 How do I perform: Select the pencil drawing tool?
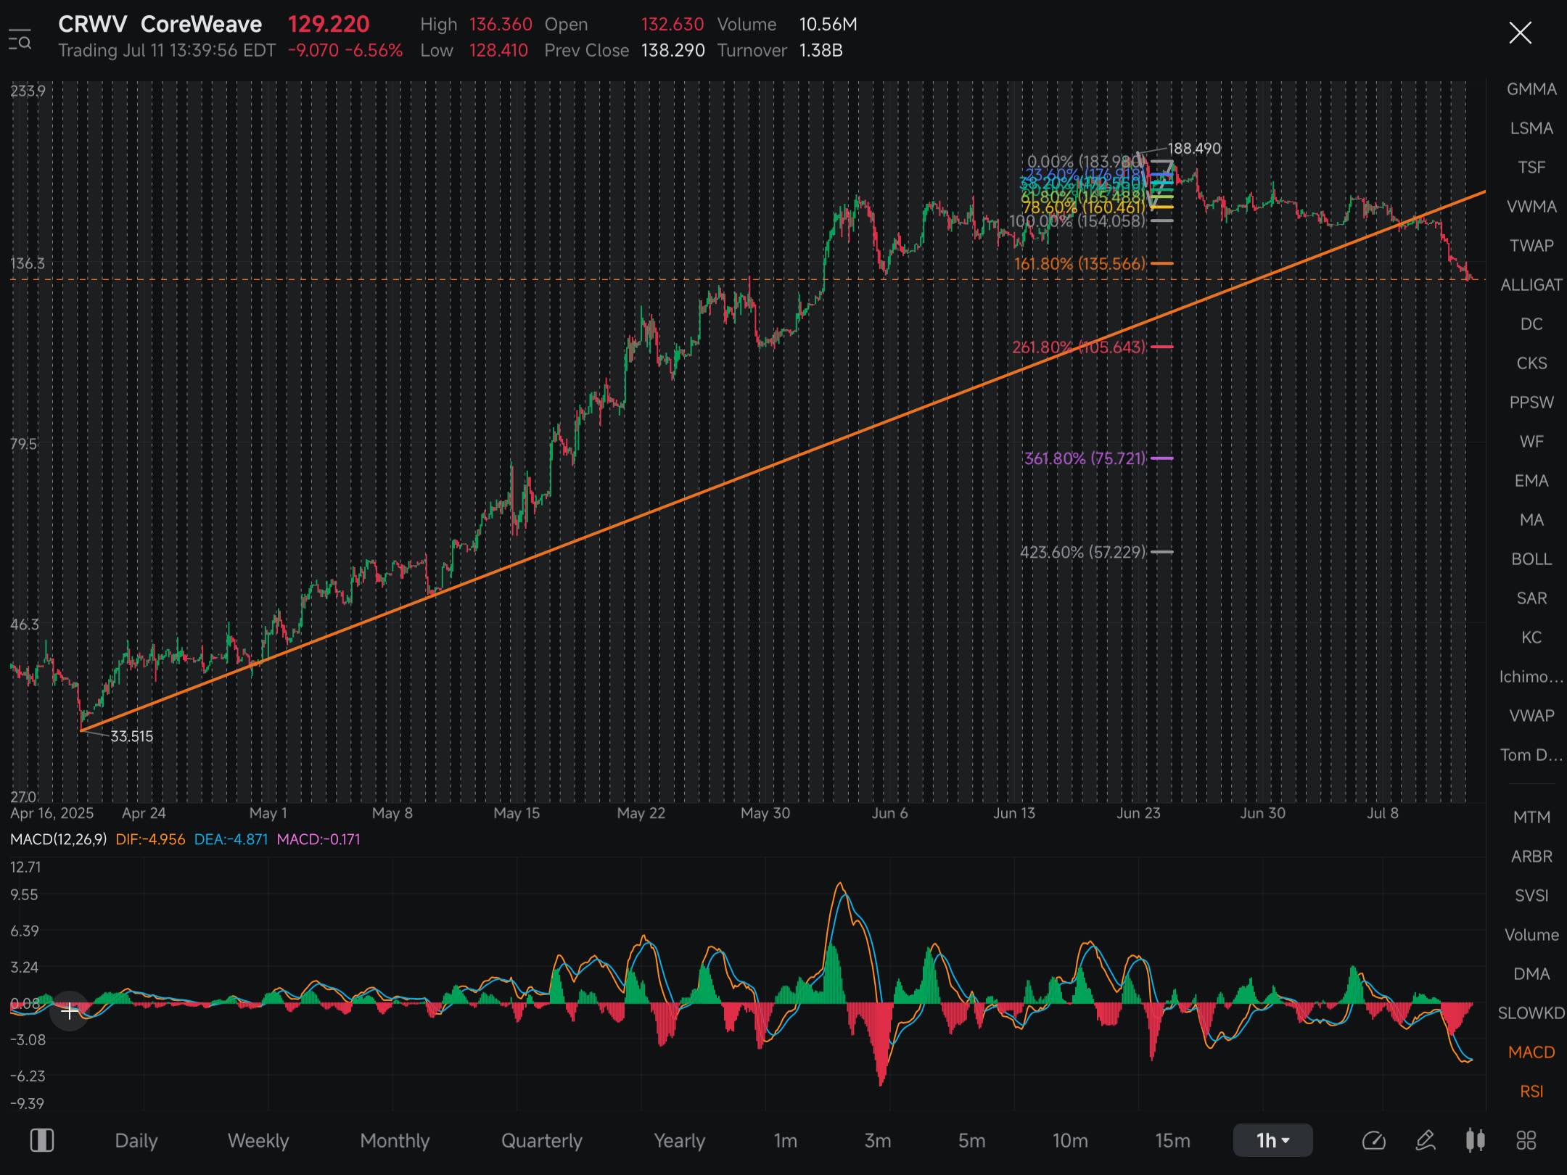coord(1425,1141)
